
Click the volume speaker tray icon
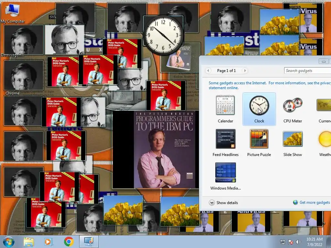298,242
